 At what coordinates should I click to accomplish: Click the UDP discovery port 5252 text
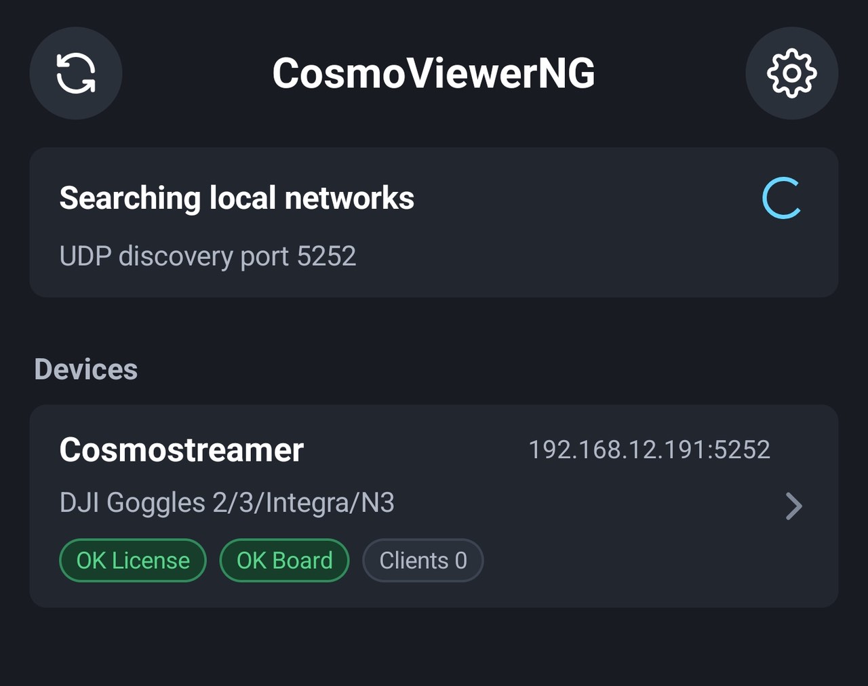(208, 256)
